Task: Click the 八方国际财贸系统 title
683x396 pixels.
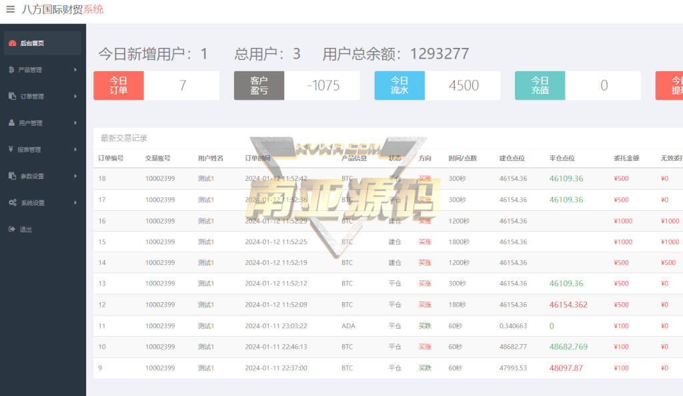Action: 63,9
